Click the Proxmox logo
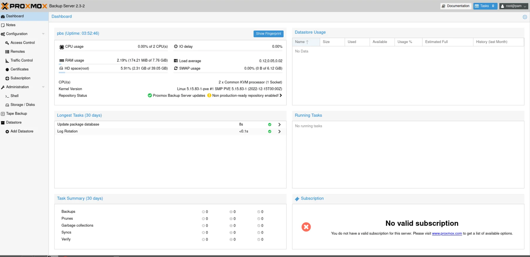This screenshot has width=530, height=257. click(x=24, y=6)
